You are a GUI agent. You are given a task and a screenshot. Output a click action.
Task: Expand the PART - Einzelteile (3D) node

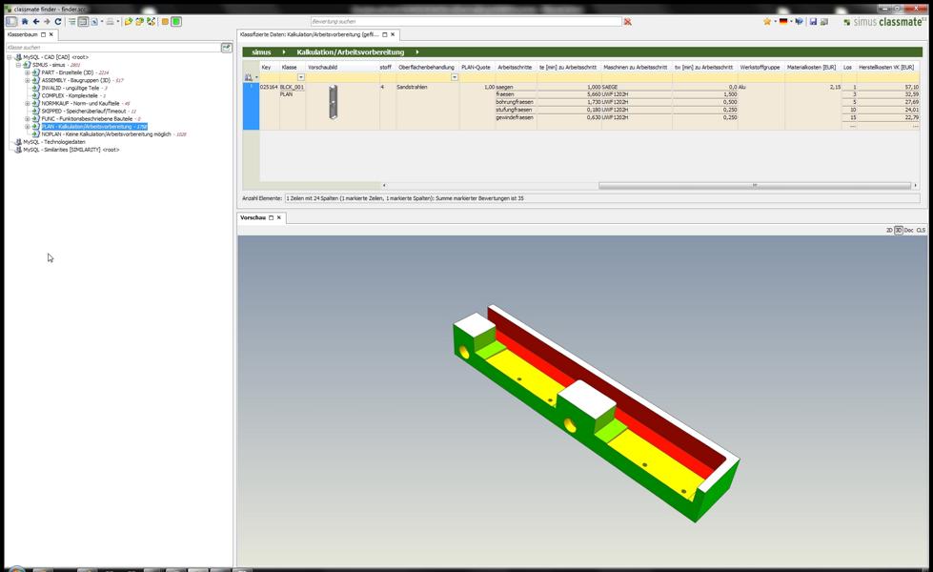(27, 72)
